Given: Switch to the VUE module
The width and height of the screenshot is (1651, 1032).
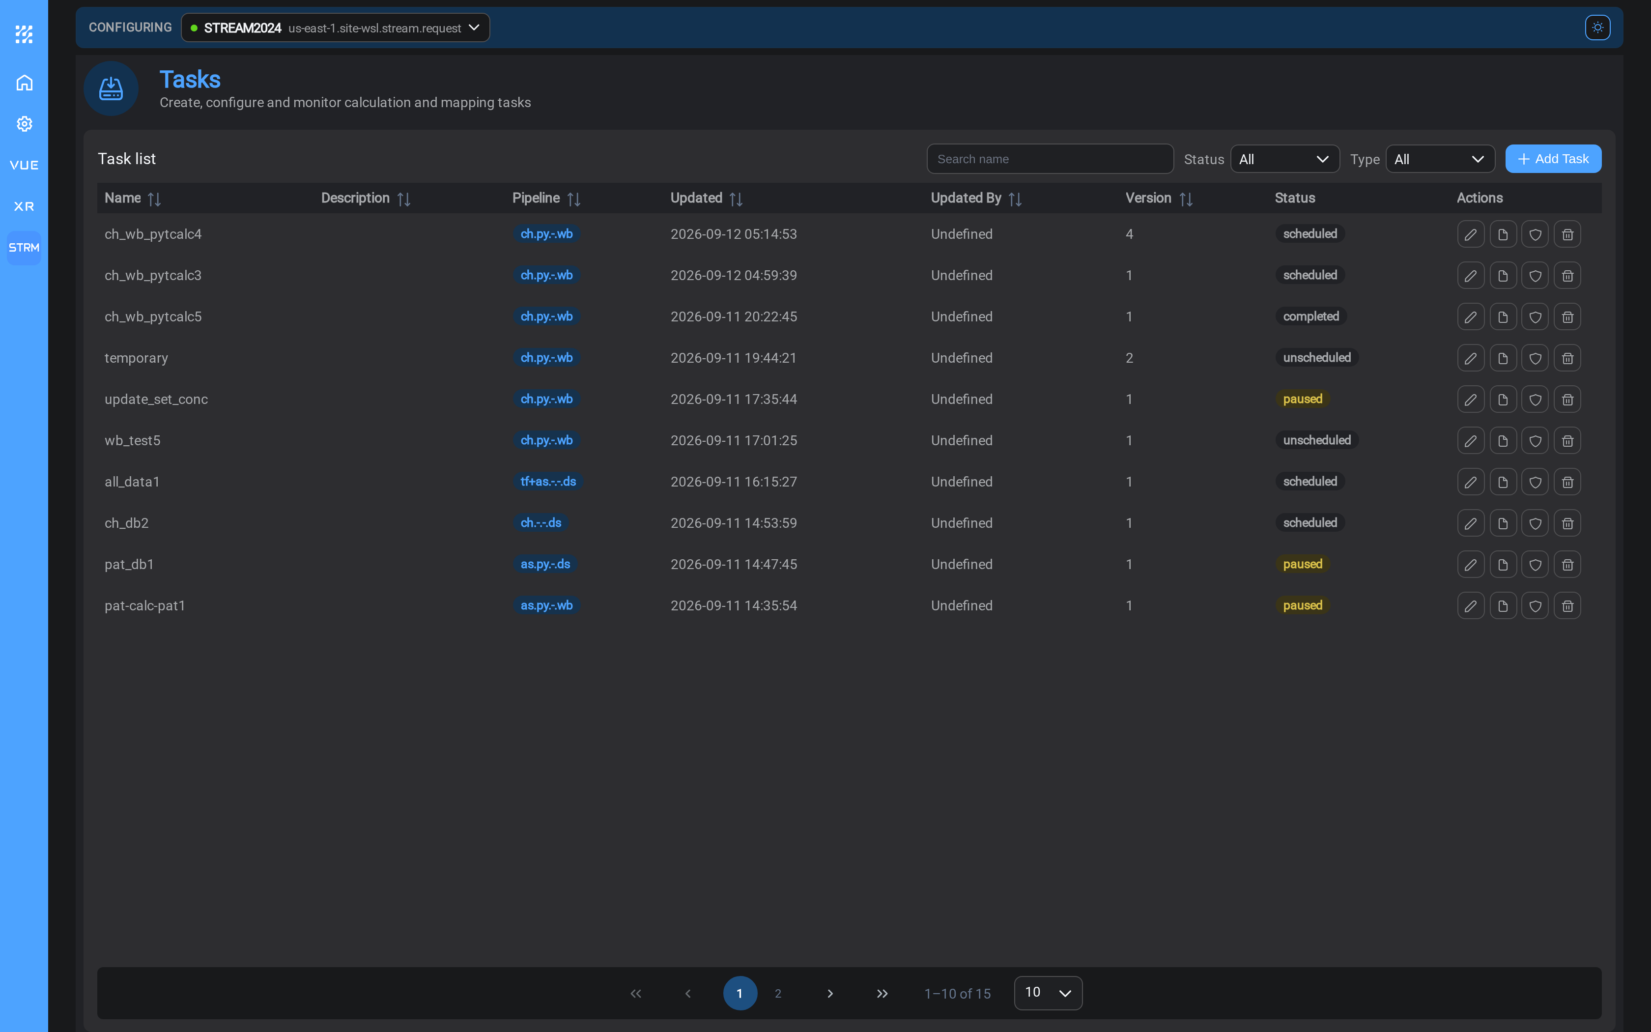Looking at the screenshot, I should click(x=24, y=165).
